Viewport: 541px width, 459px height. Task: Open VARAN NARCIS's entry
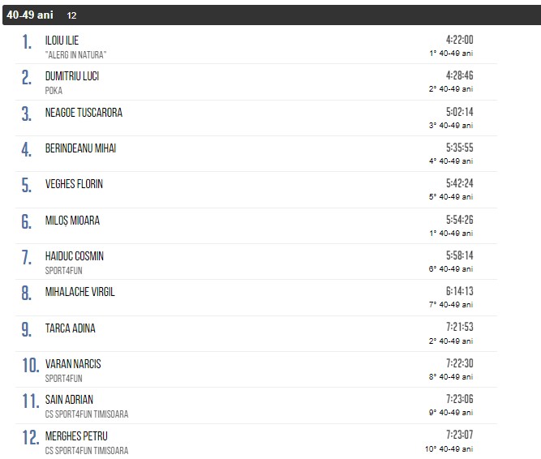click(x=73, y=364)
